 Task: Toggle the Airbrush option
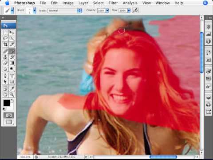point(135,10)
